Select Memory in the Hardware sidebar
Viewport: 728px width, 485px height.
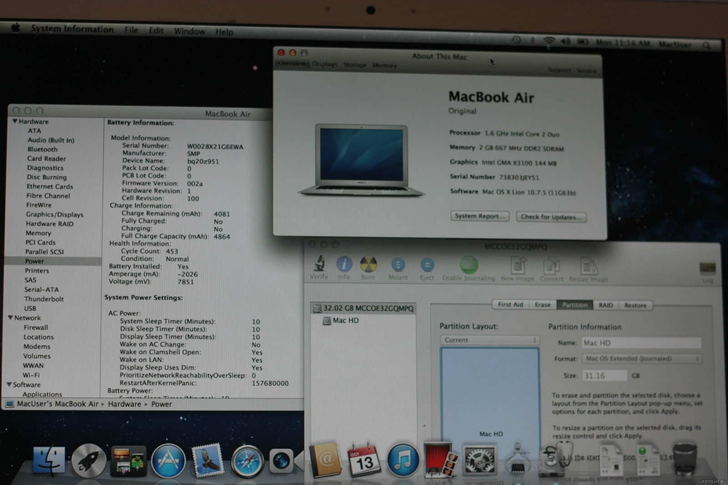coord(38,233)
